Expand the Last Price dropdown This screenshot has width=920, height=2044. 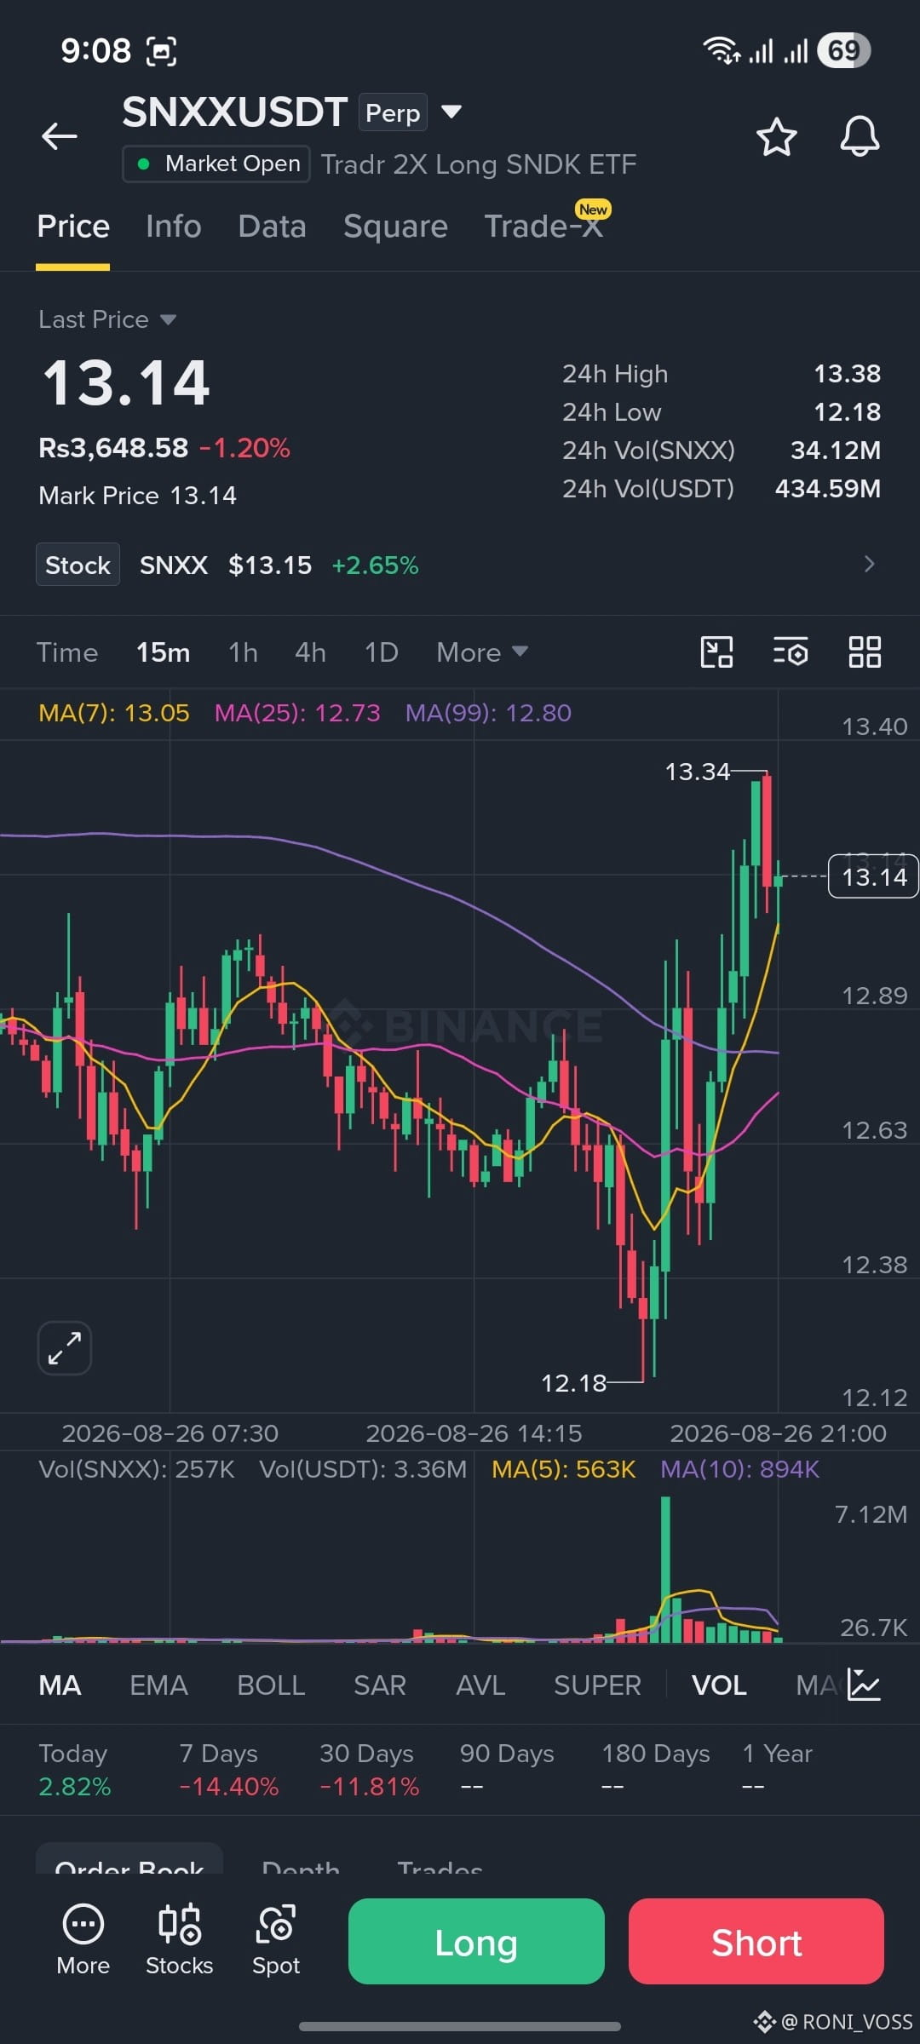click(x=168, y=319)
